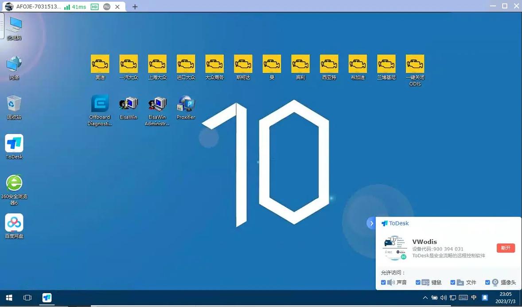This screenshot has width=522, height=307.
Task: Click the ToDesk logo in panel
Action: (395, 223)
